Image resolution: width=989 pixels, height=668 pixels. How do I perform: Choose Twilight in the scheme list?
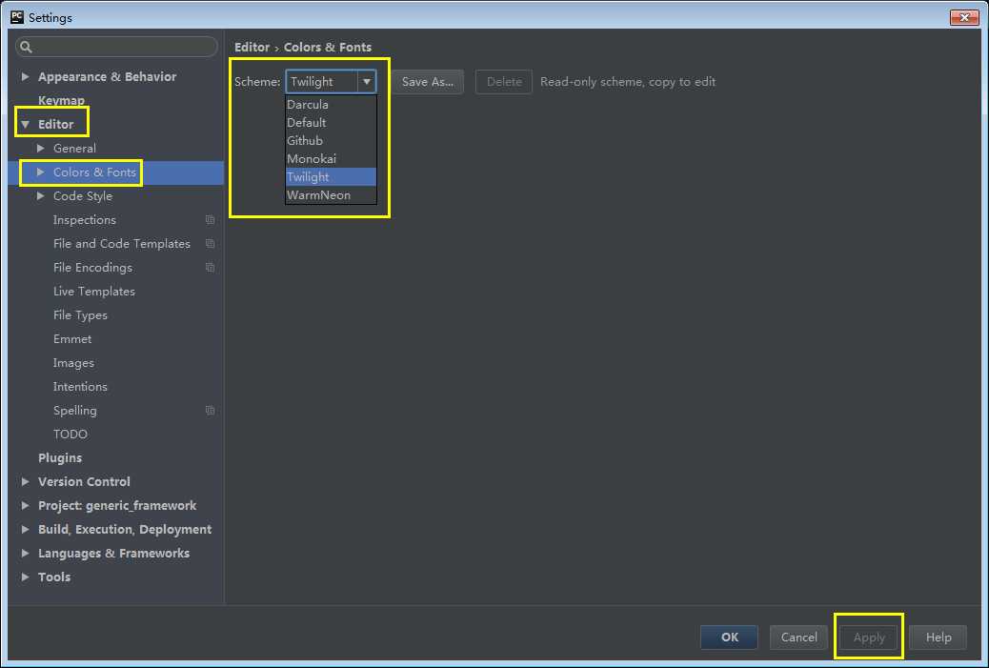[x=331, y=177]
